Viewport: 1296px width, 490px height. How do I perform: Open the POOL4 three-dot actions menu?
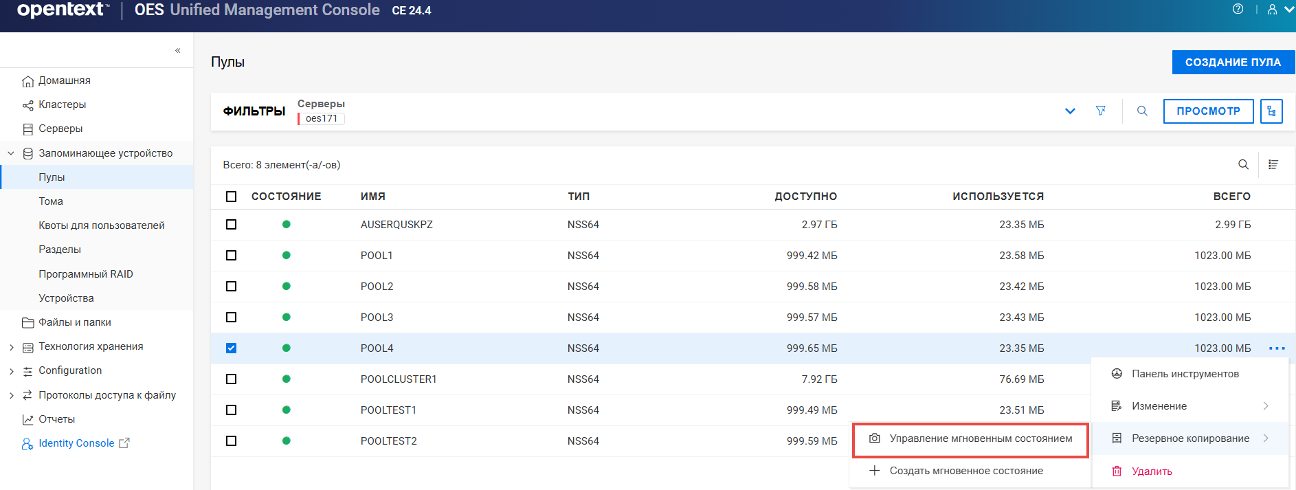1277,348
